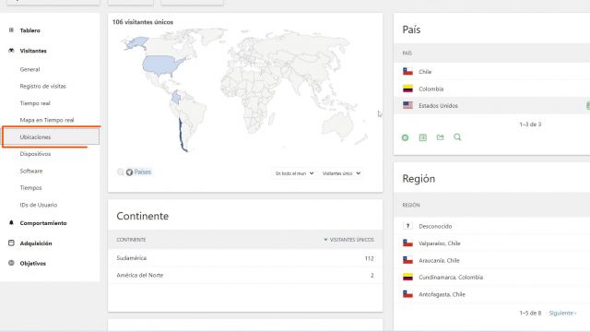Select Antofagasta, Chile region row

491,294
